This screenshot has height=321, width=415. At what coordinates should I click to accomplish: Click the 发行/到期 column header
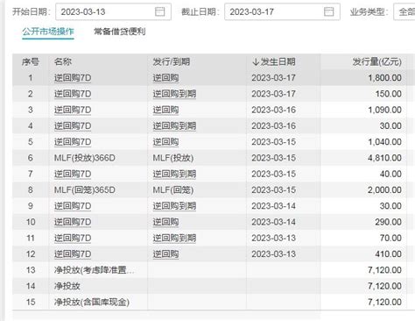coord(172,61)
